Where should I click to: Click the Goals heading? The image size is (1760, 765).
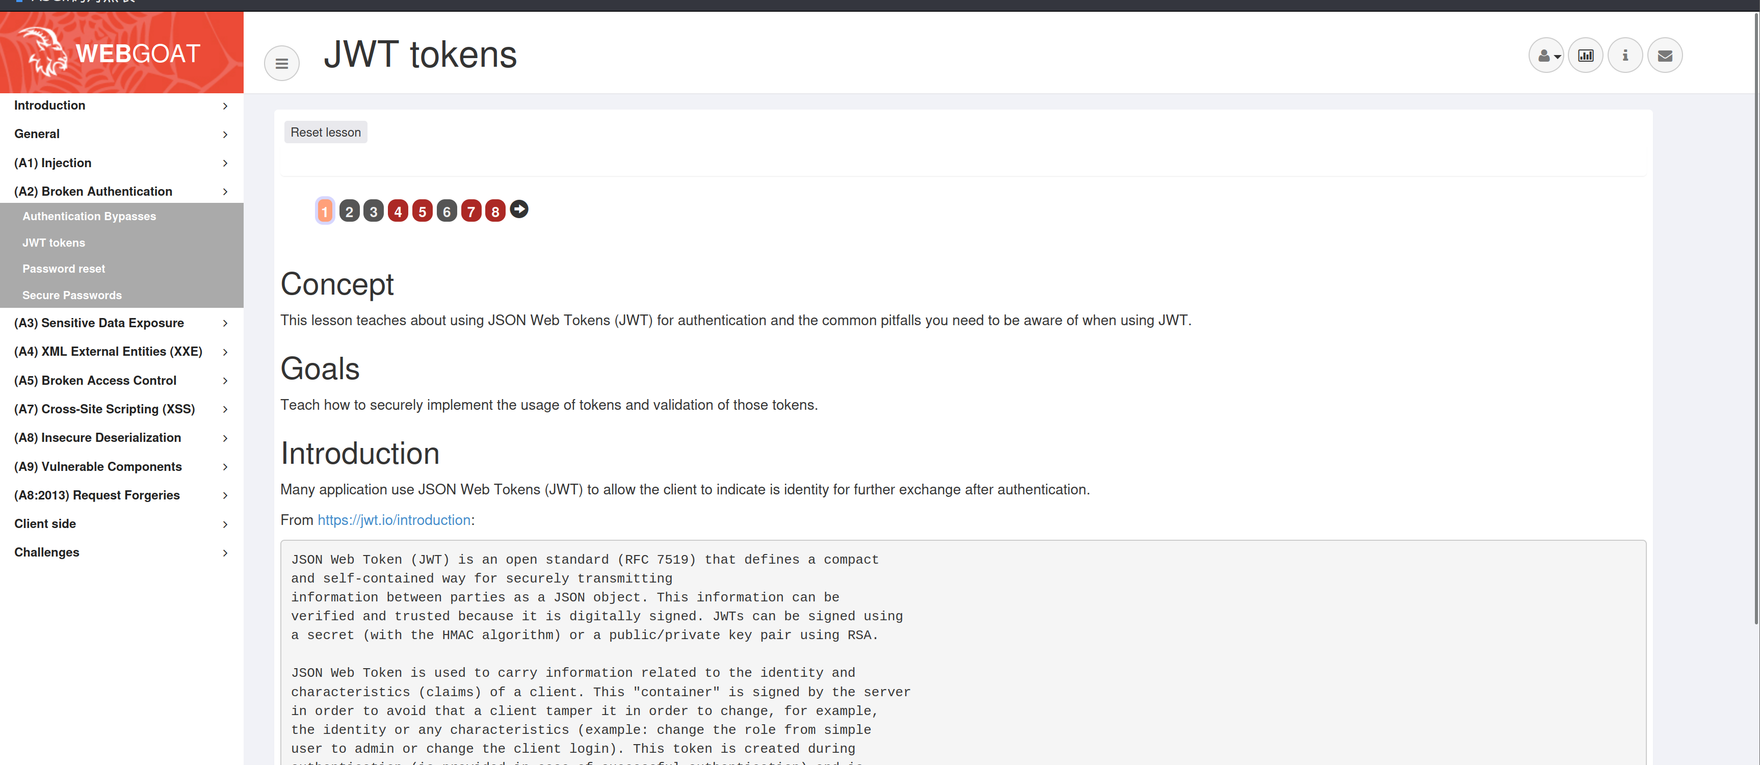coord(320,370)
